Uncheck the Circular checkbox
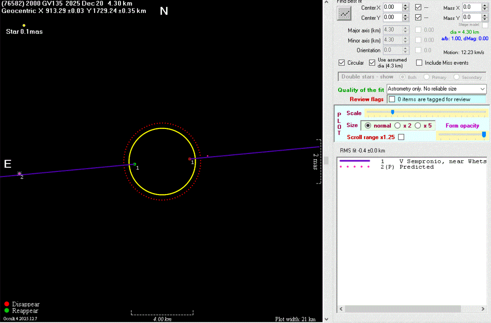Image resolution: width=491 pixels, height=323 pixels. pyautogui.click(x=341, y=63)
